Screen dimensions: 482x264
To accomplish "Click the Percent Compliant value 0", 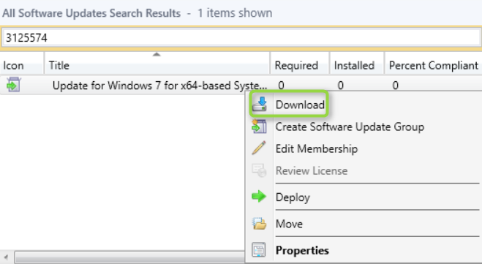I will tap(395, 86).
